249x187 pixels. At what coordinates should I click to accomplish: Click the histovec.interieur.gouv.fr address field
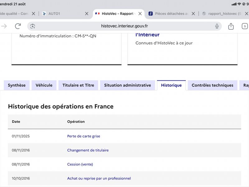tap(124, 26)
